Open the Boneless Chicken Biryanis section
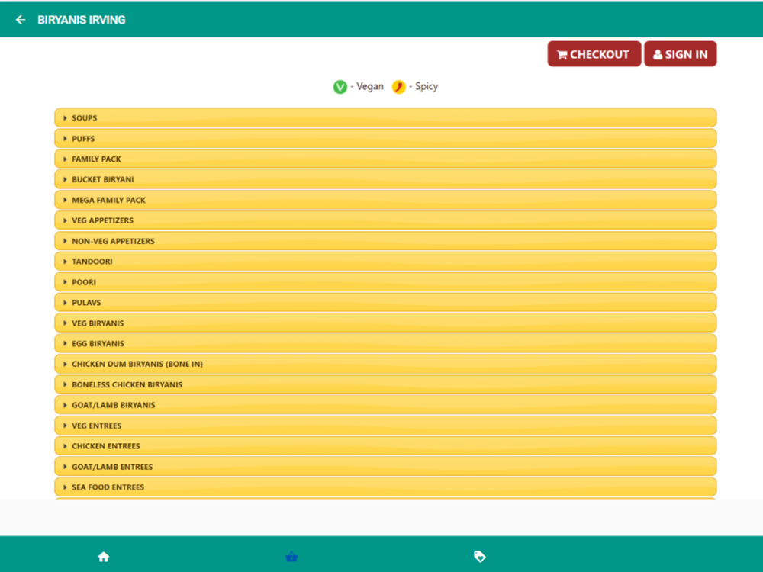 385,384
